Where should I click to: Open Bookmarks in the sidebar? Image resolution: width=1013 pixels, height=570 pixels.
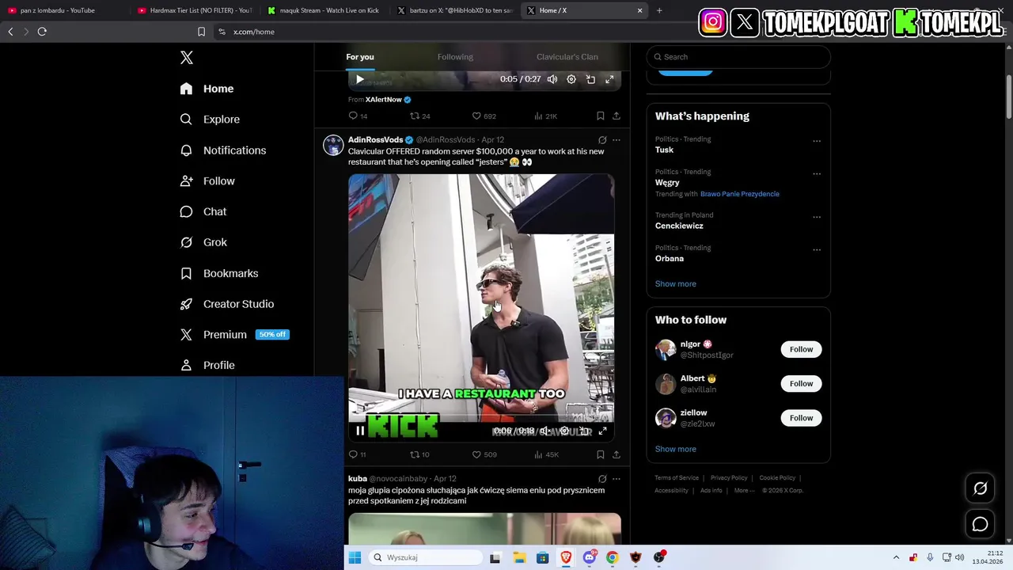pos(219,273)
